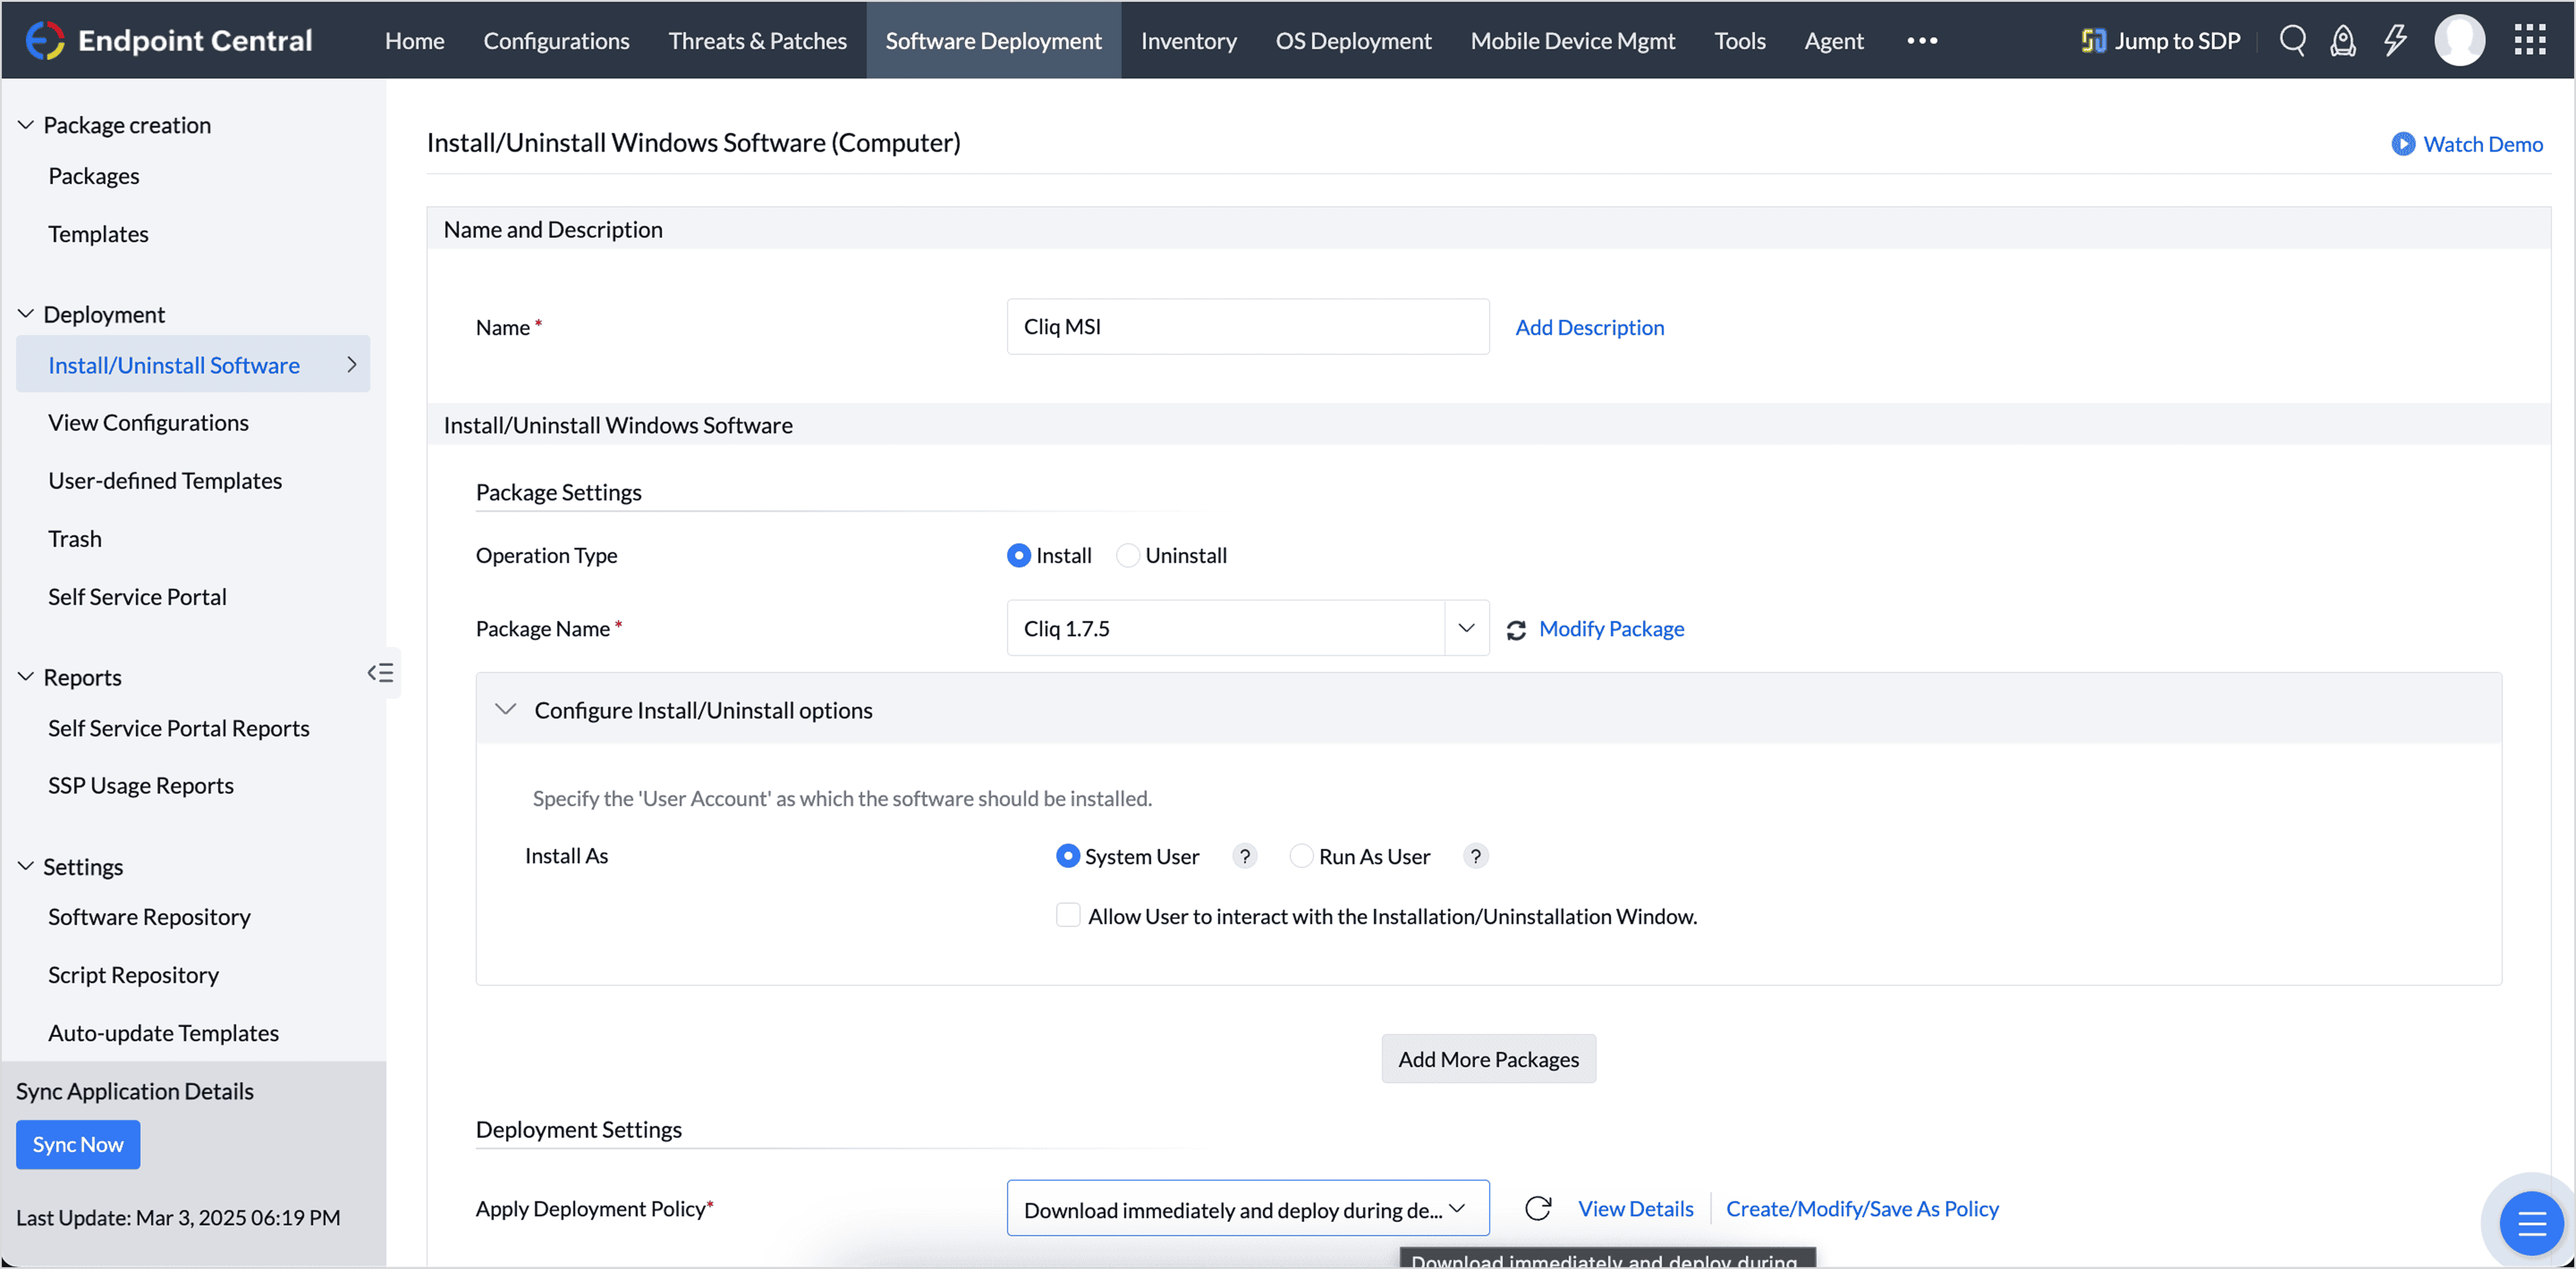
Task: Collapse the sidebar with toggle icon
Action: [380, 672]
